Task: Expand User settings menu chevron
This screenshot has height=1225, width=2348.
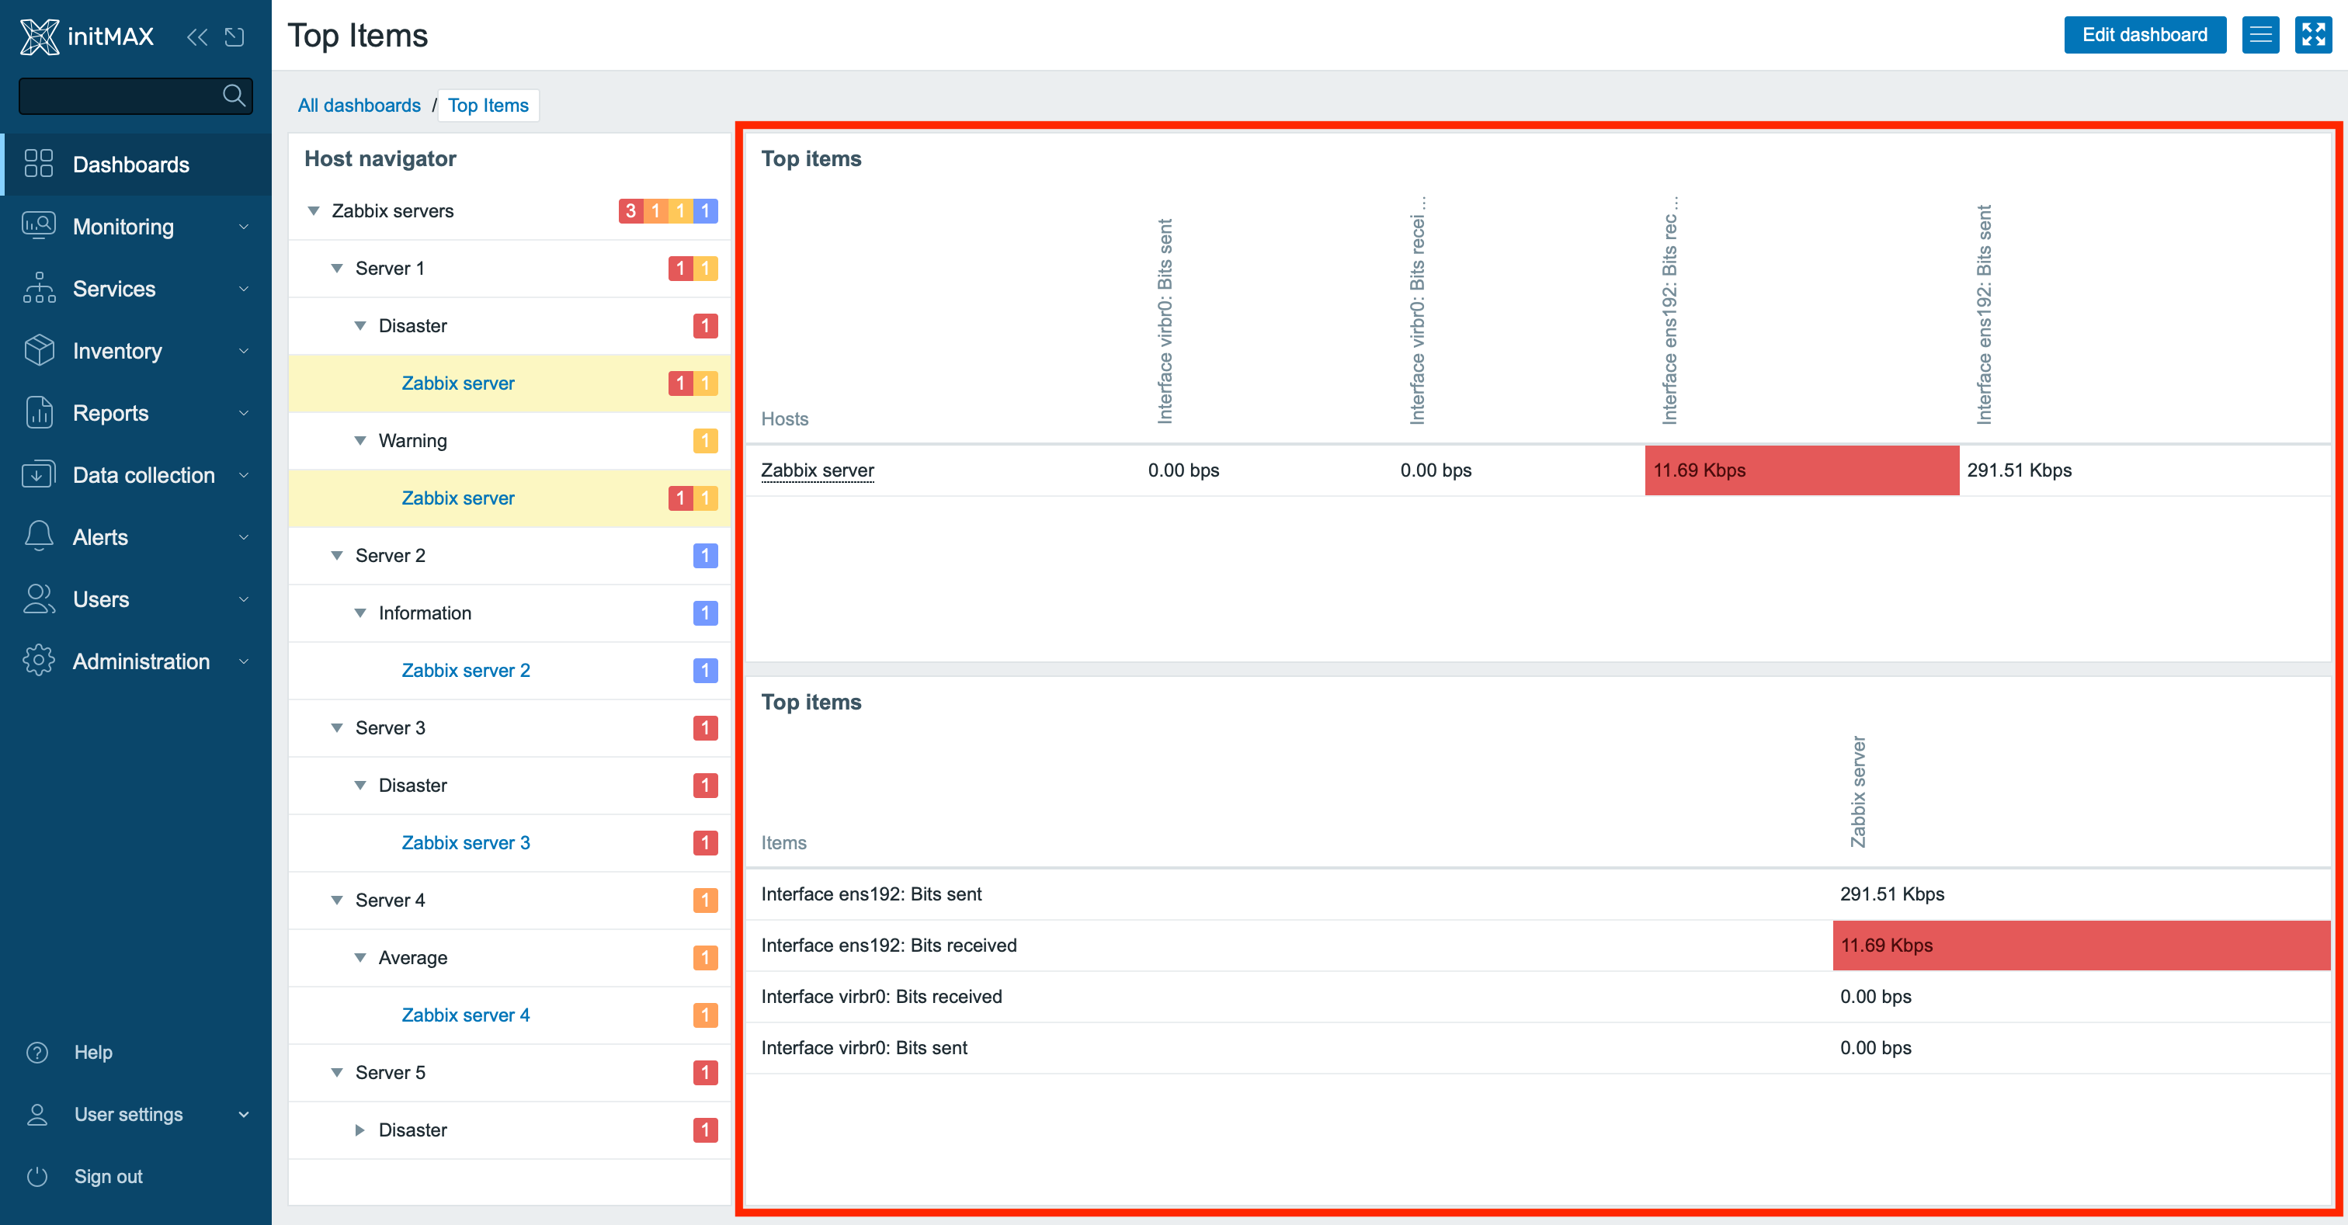Action: [243, 1114]
